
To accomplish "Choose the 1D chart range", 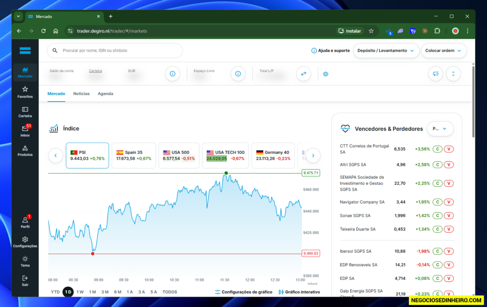I will click(x=68, y=292).
